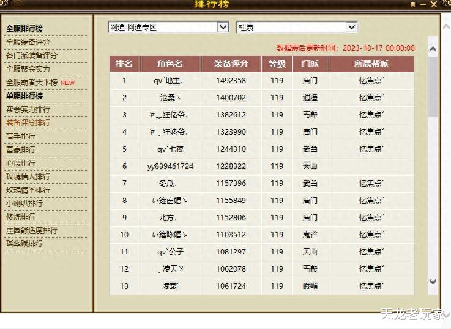Click the 所属帮派 column header
This screenshot has width=451, height=329.
click(x=371, y=64)
